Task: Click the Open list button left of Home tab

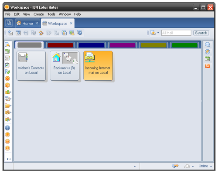Action: click(x=9, y=23)
